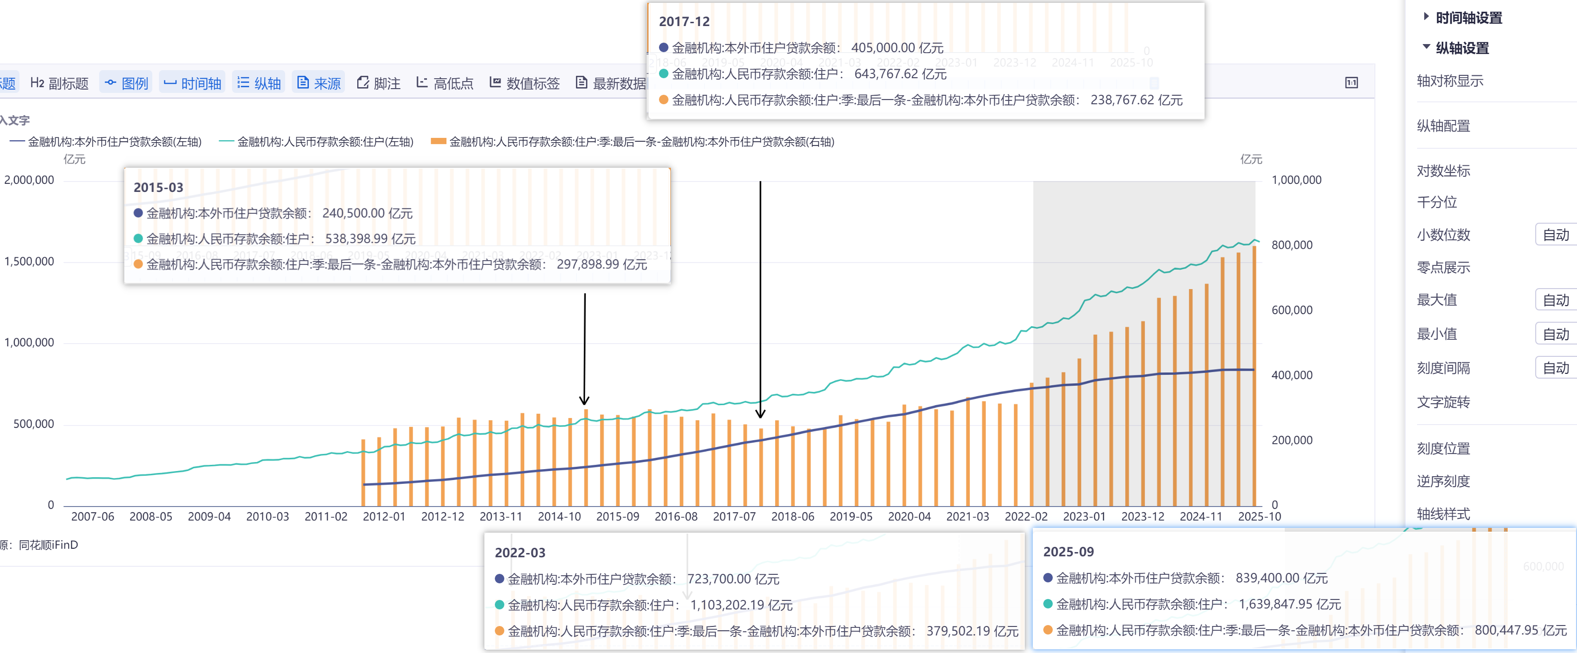Open the 小数位数 自动 dropdown
The image size is (1577, 653).
click(1555, 235)
